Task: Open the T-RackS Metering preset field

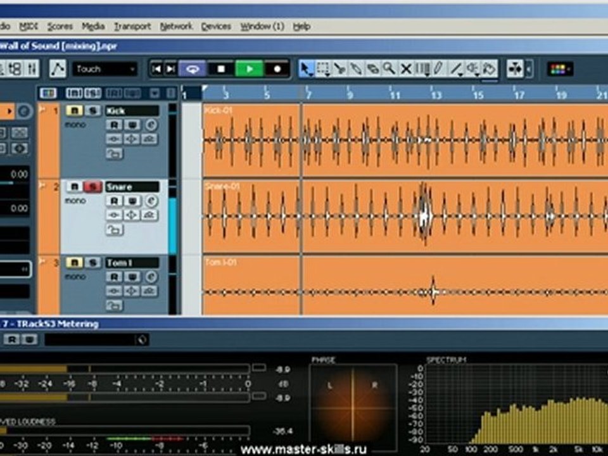Action: pos(96,339)
